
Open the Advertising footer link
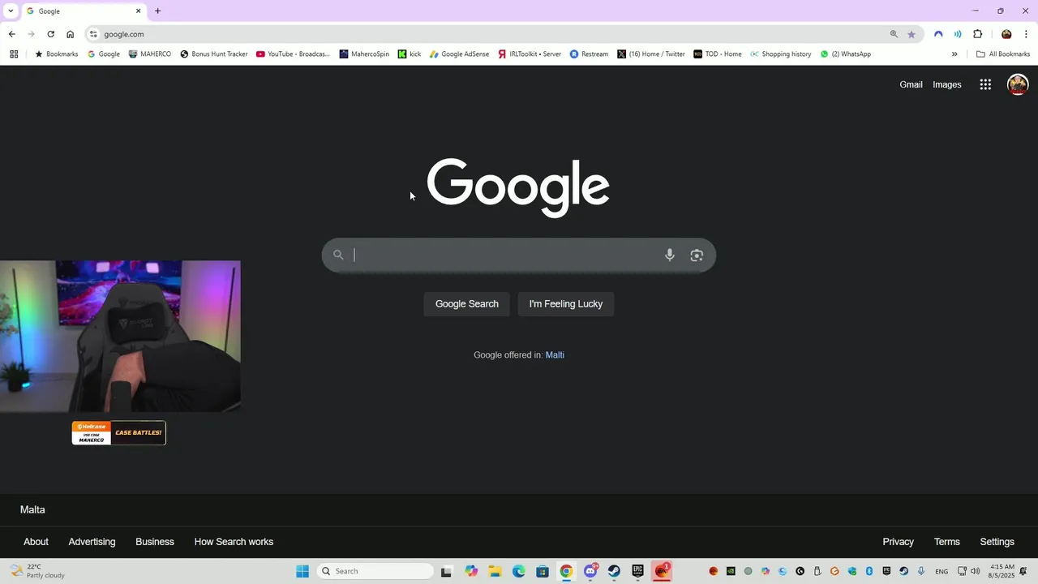pos(92,542)
